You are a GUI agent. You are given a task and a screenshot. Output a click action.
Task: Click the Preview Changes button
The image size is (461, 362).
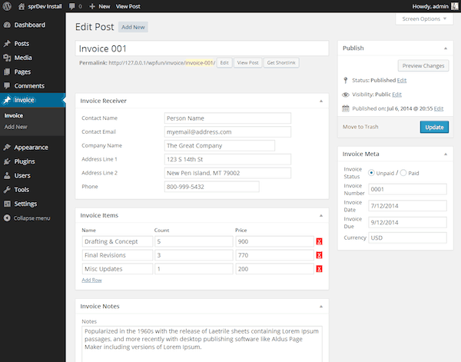click(423, 65)
